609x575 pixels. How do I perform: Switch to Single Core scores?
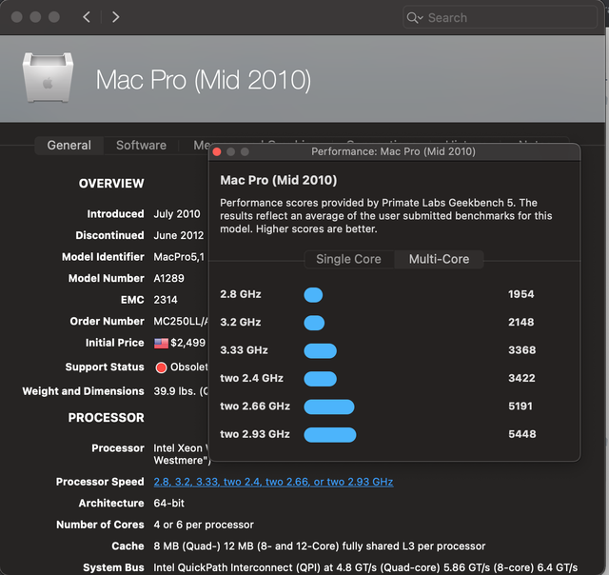pyautogui.click(x=348, y=259)
